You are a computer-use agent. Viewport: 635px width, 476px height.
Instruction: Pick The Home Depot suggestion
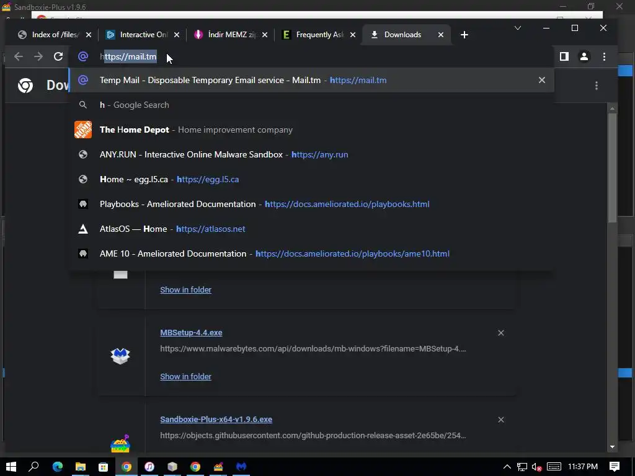coord(311,130)
